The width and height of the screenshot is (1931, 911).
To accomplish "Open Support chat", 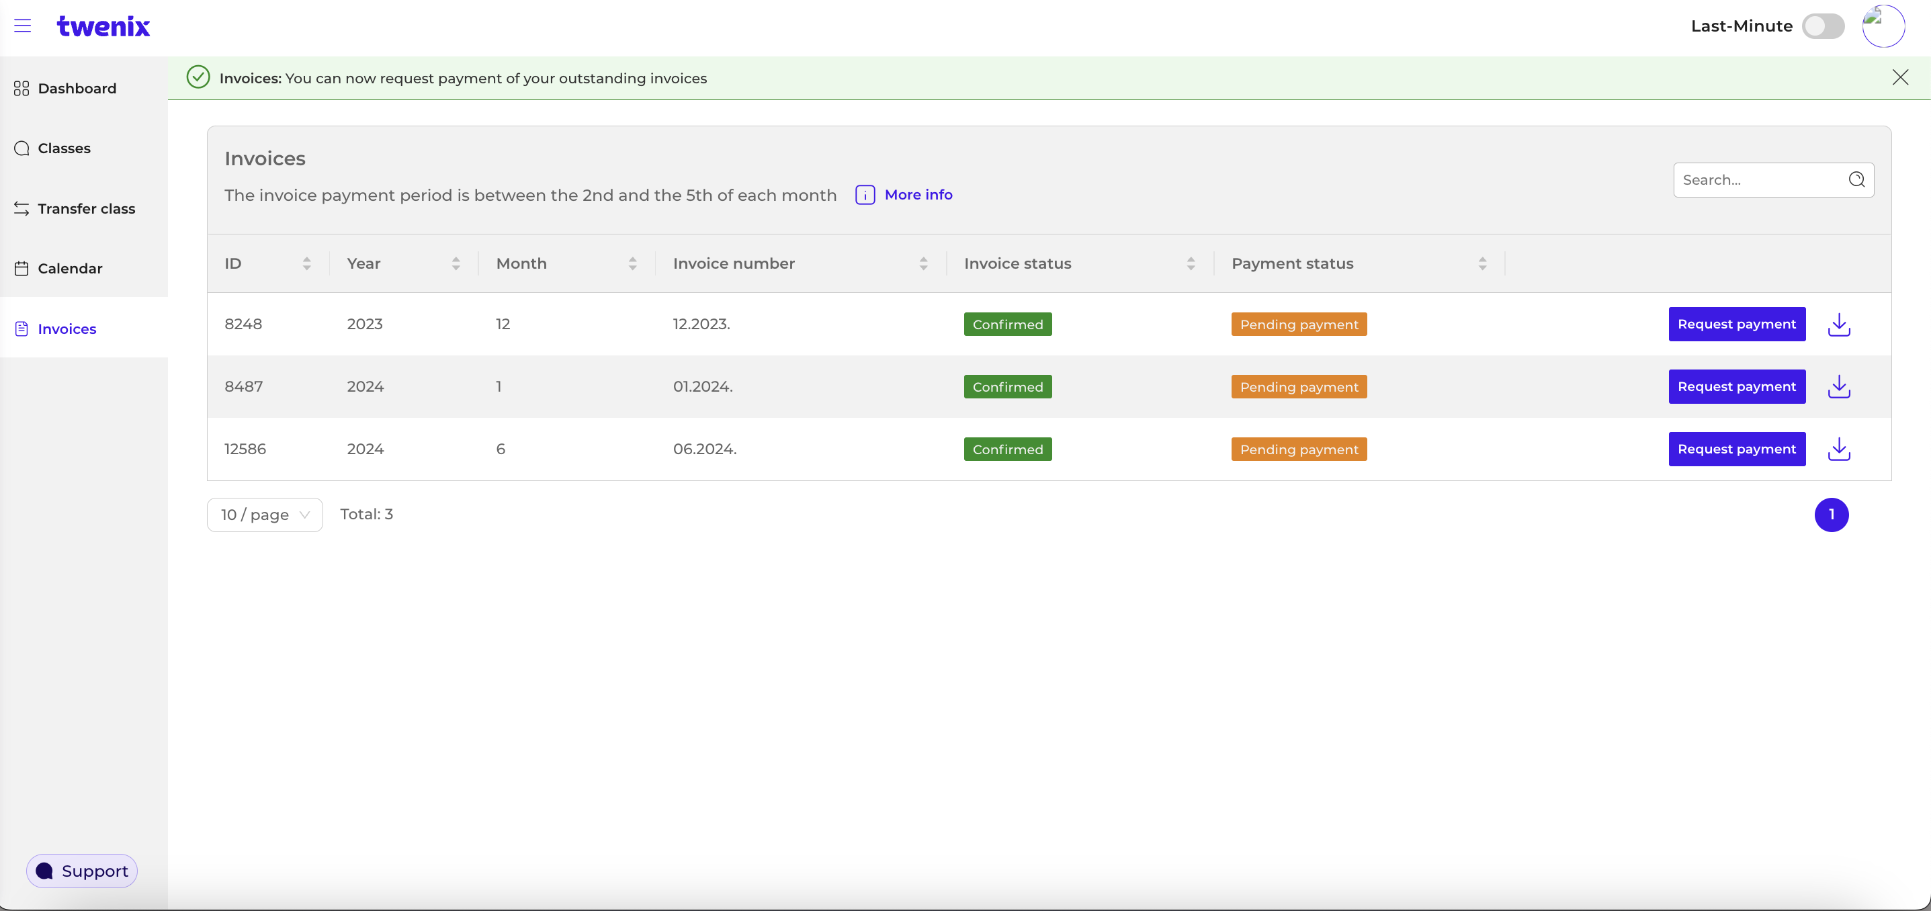I will (x=82, y=871).
